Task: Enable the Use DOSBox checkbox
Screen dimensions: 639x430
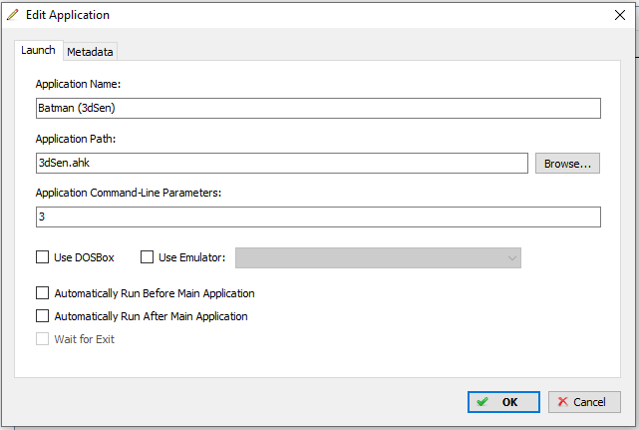Action: [x=43, y=257]
